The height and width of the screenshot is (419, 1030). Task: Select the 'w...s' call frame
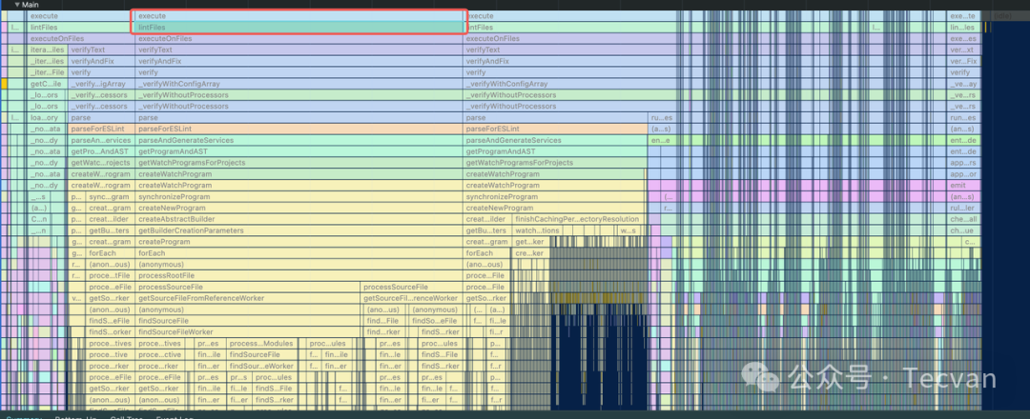[x=628, y=230]
